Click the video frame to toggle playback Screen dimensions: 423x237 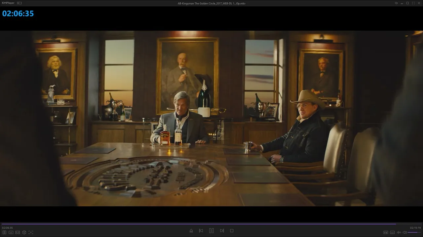[211, 118]
